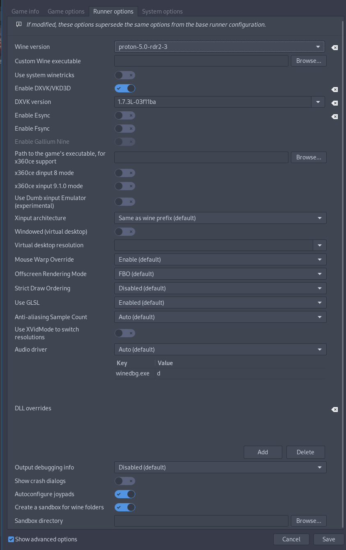The image size is (346, 550).
Task: Open the Audio driver dropdown
Action: coord(220,350)
